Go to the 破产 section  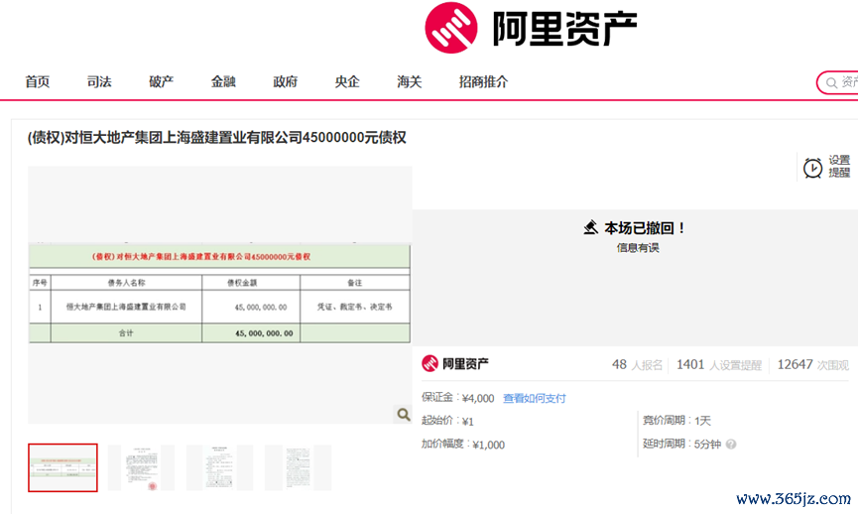click(161, 82)
